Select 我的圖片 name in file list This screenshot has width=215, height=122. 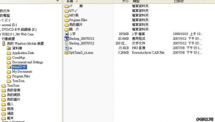(76, 25)
